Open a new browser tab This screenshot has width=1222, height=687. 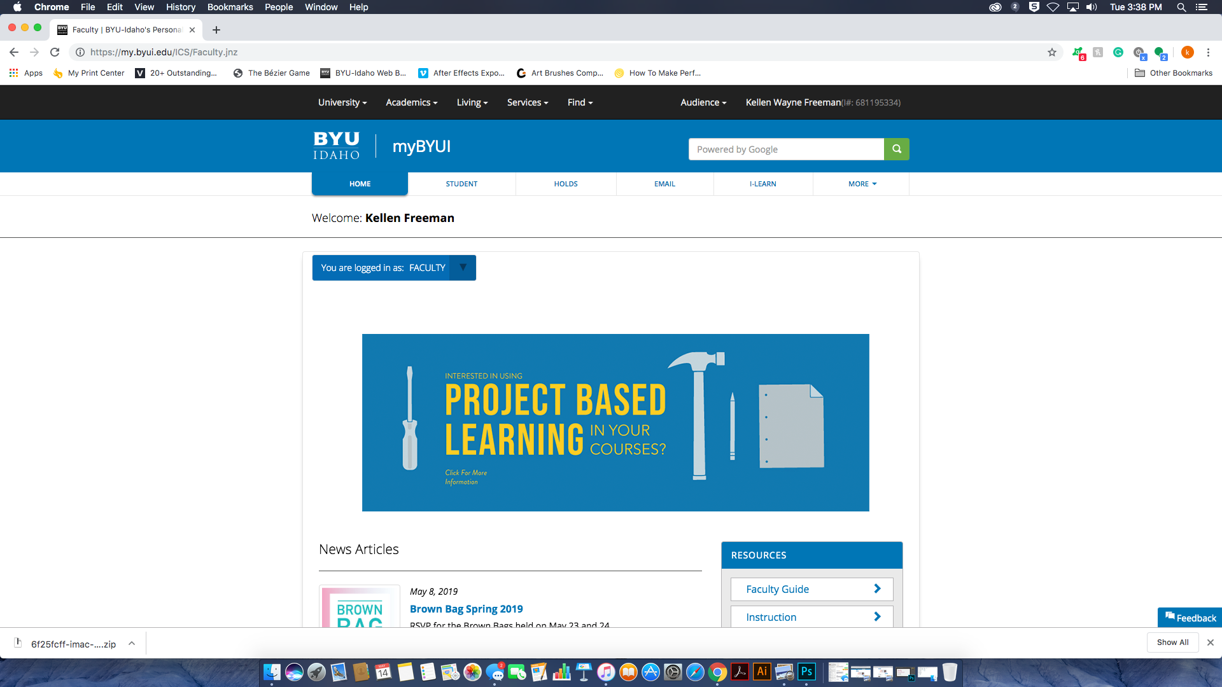(x=216, y=30)
